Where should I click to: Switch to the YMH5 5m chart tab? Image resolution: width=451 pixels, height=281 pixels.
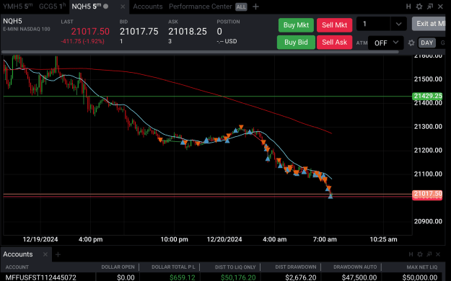(17, 6)
